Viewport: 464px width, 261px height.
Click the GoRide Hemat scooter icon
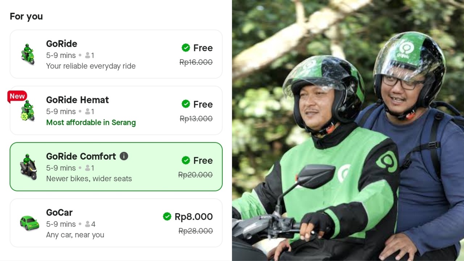[28, 111]
